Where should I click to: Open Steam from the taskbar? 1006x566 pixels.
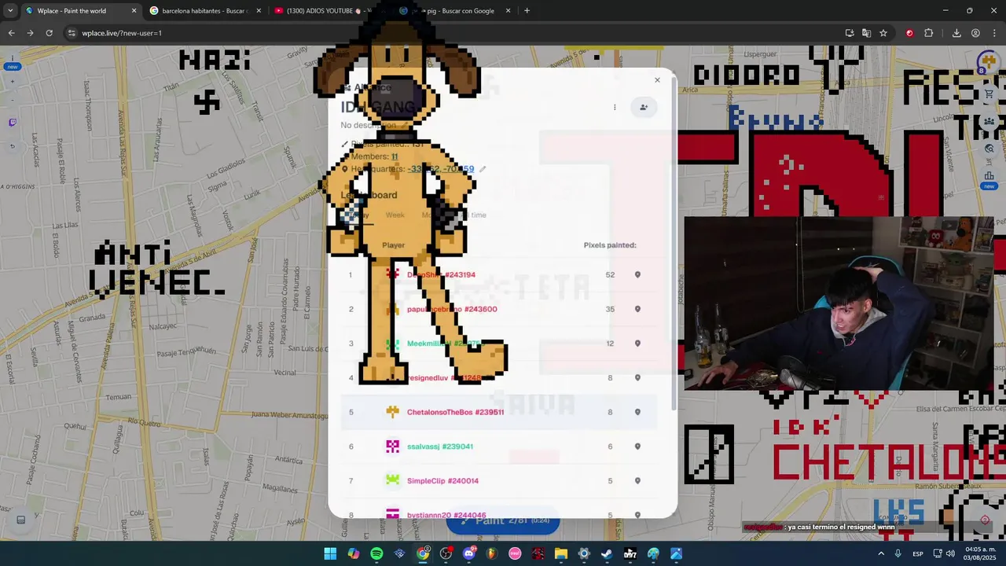[x=607, y=553]
